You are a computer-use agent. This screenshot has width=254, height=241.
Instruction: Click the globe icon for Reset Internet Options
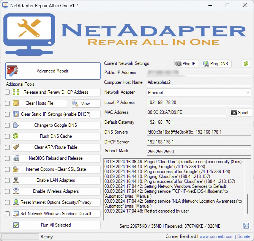[16, 202]
